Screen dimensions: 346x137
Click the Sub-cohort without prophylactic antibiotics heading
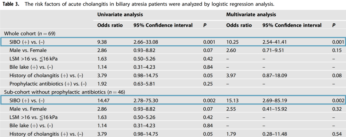64,92
